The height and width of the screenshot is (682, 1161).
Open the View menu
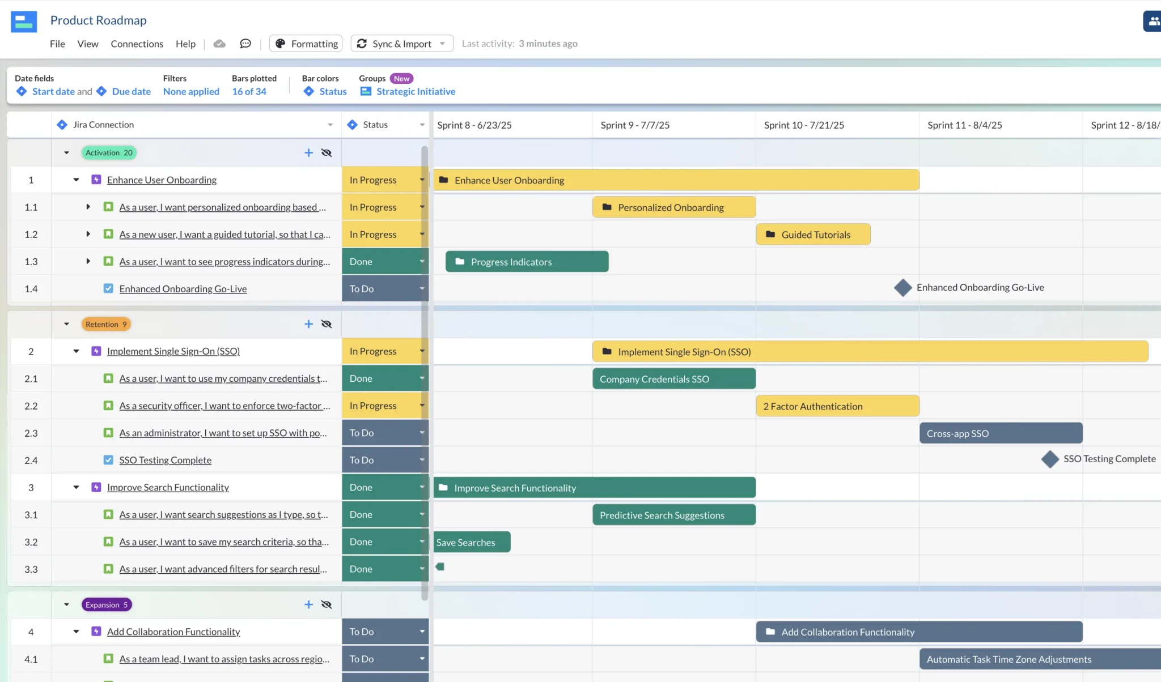pos(88,44)
